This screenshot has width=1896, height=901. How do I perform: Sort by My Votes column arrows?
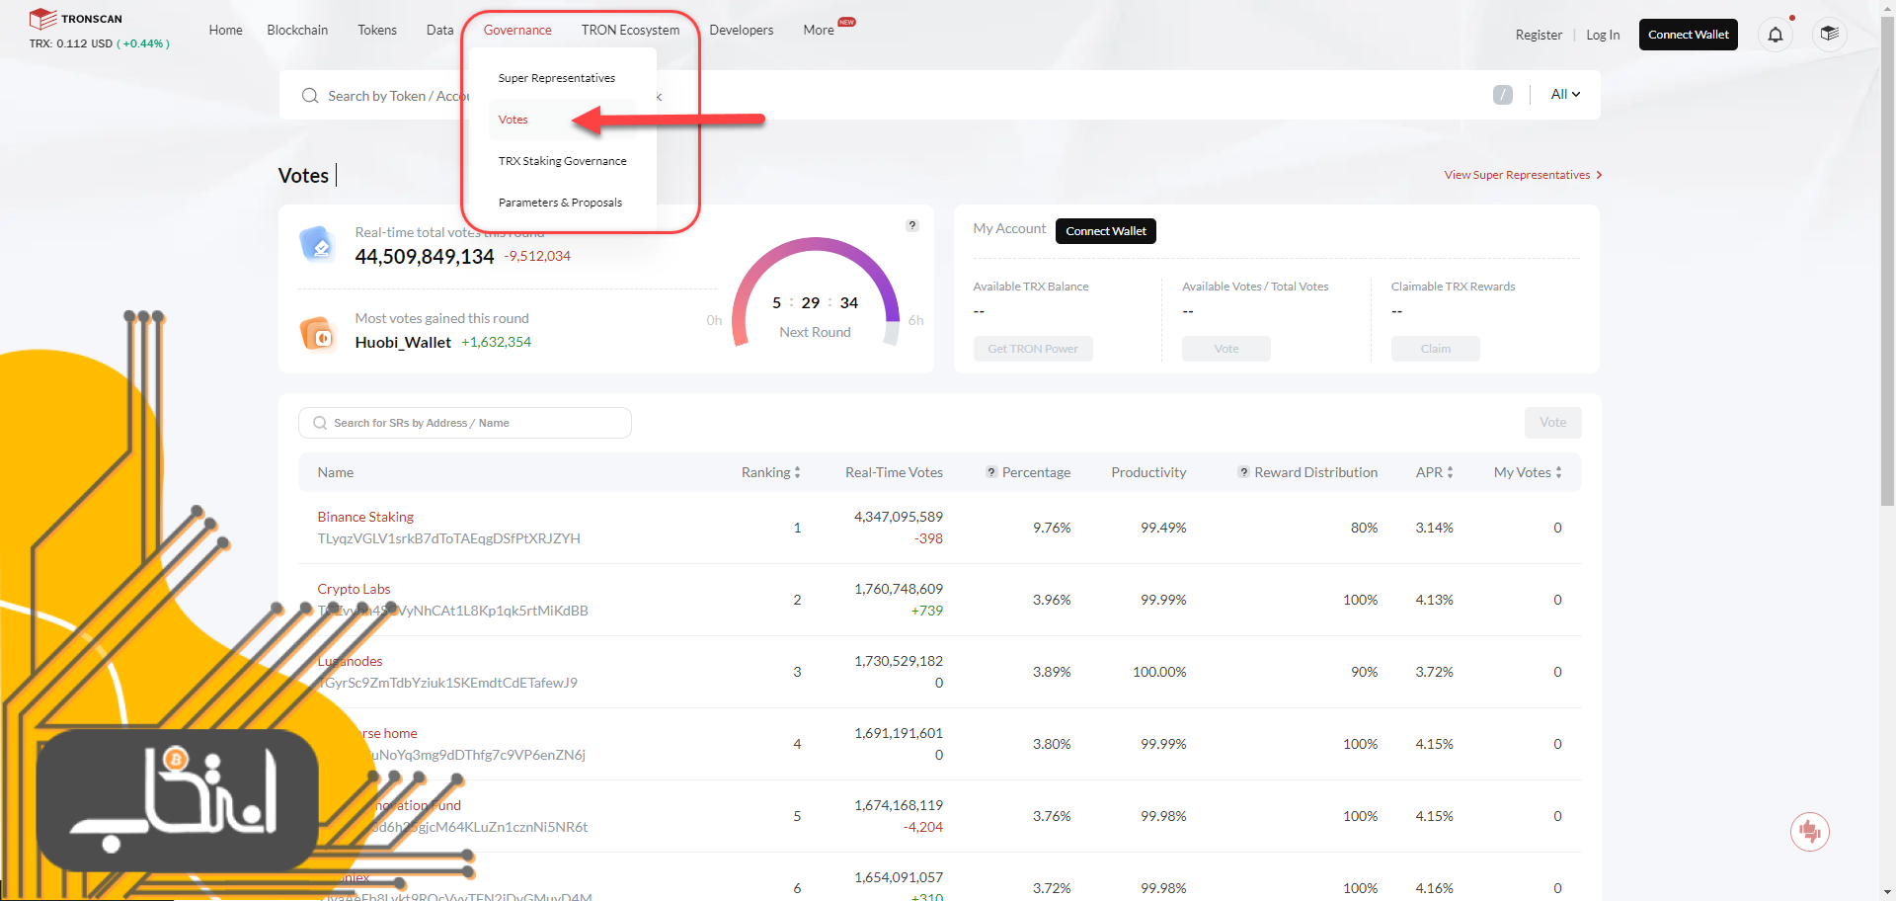click(1558, 472)
